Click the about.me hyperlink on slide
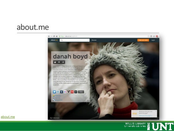The image size is (174, 131). click(8, 117)
